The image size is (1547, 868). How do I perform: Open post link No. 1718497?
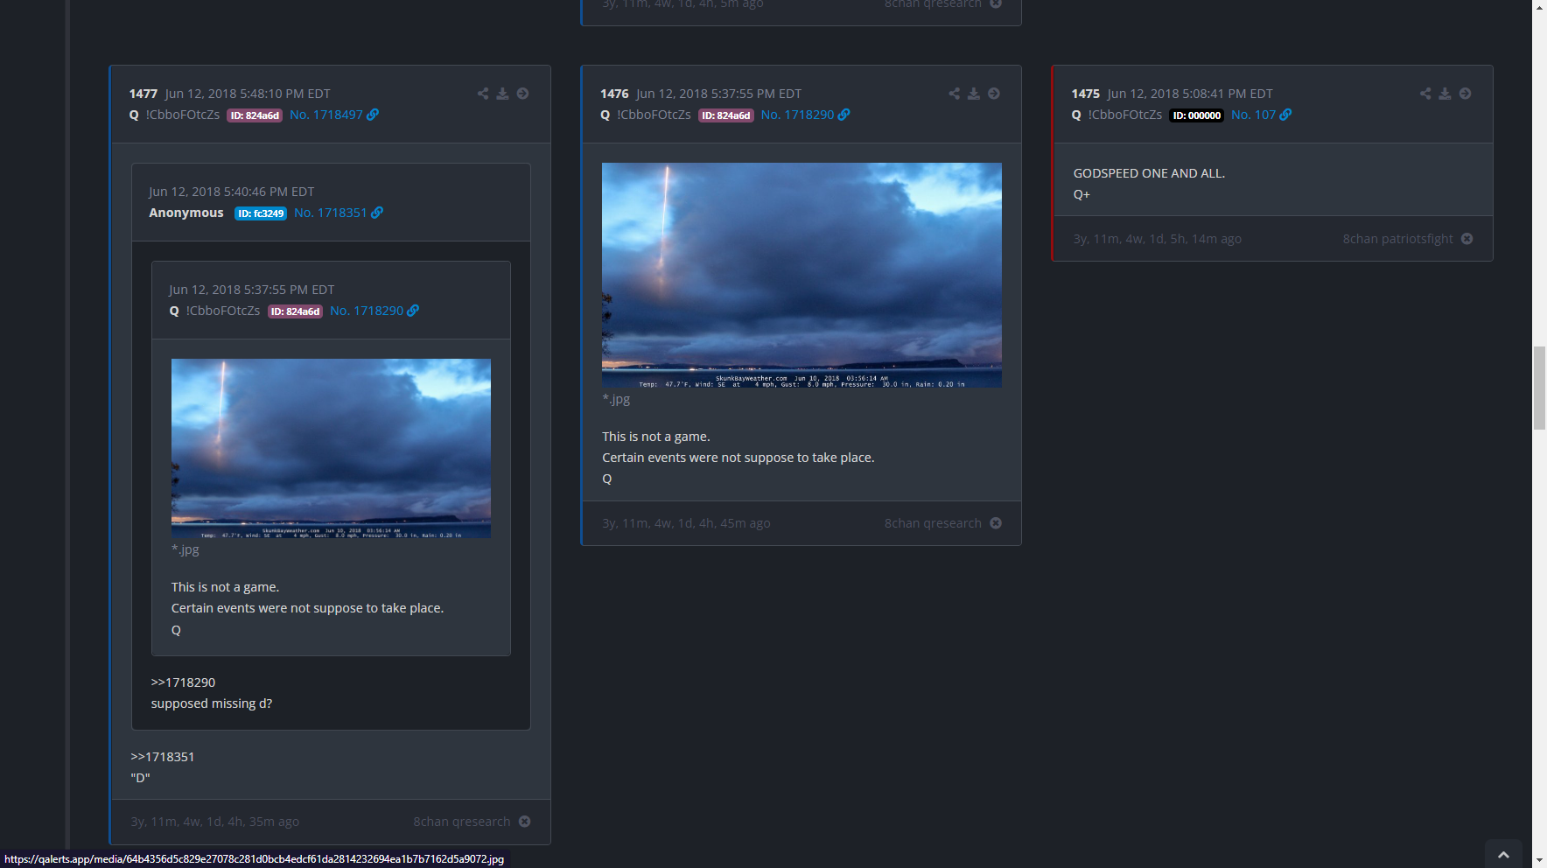326,115
